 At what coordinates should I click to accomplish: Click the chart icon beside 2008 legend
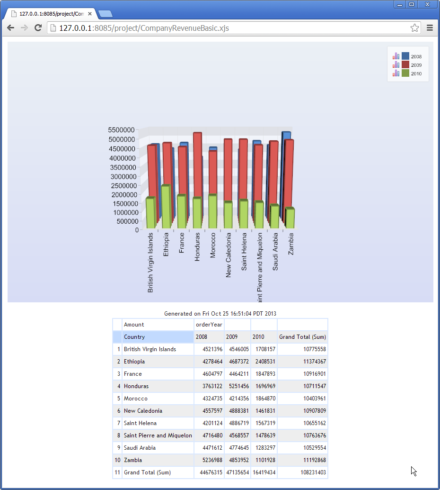396,56
